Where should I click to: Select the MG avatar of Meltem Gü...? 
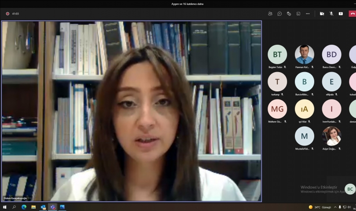click(x=277, y=109)
